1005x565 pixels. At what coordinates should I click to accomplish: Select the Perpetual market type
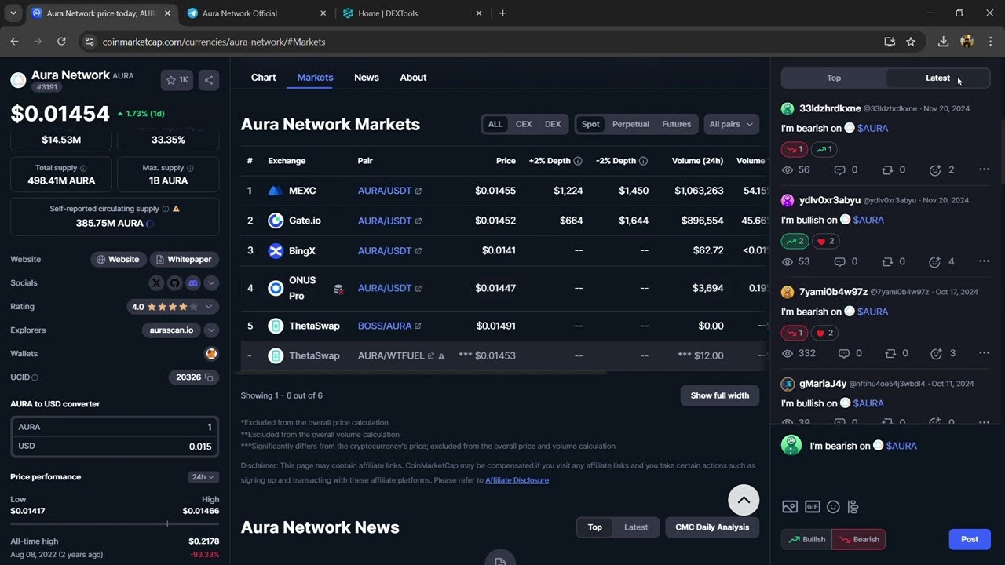pos(630,124)
